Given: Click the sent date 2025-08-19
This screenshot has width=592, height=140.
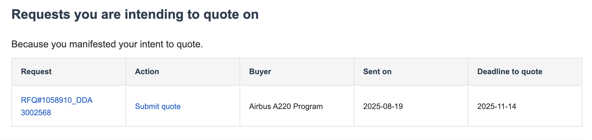Looking at the screenshot, I should 383,106.
